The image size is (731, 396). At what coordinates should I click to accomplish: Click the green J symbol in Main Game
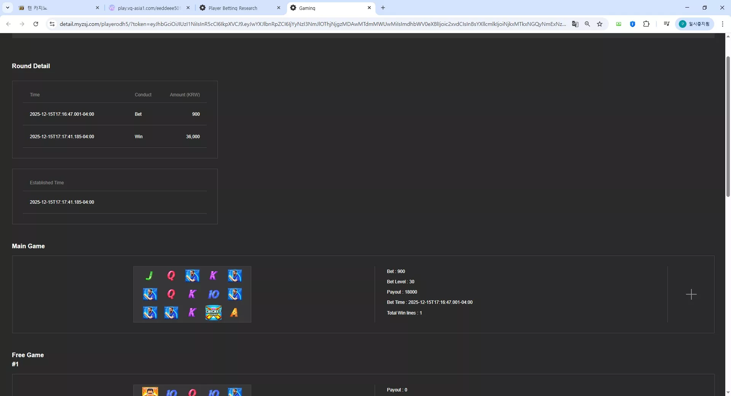coord(150,275)
